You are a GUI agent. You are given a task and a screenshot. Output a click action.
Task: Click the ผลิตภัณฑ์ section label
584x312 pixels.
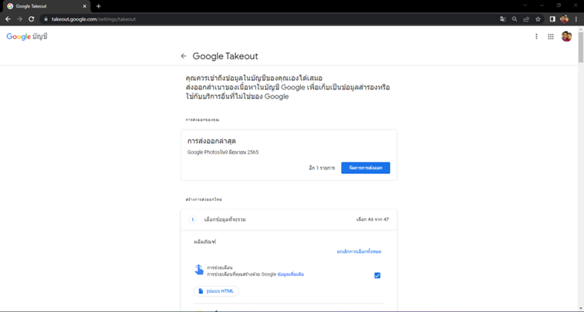(x=205, y=242)
